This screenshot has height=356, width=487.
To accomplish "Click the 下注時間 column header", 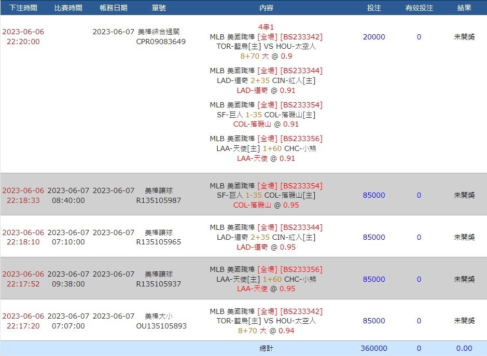I will click(23, 8).
